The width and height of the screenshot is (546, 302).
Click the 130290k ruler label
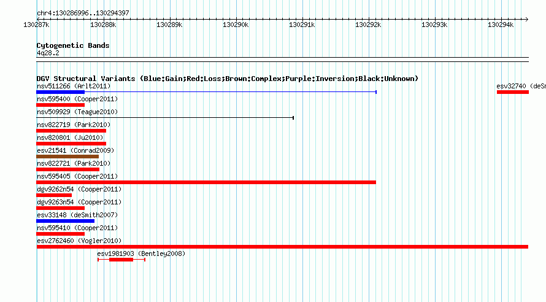[236, 25]
